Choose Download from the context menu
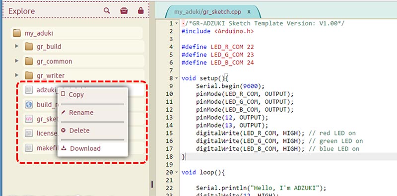The width and height of the screenshot is (397, 196). point(93,149)
